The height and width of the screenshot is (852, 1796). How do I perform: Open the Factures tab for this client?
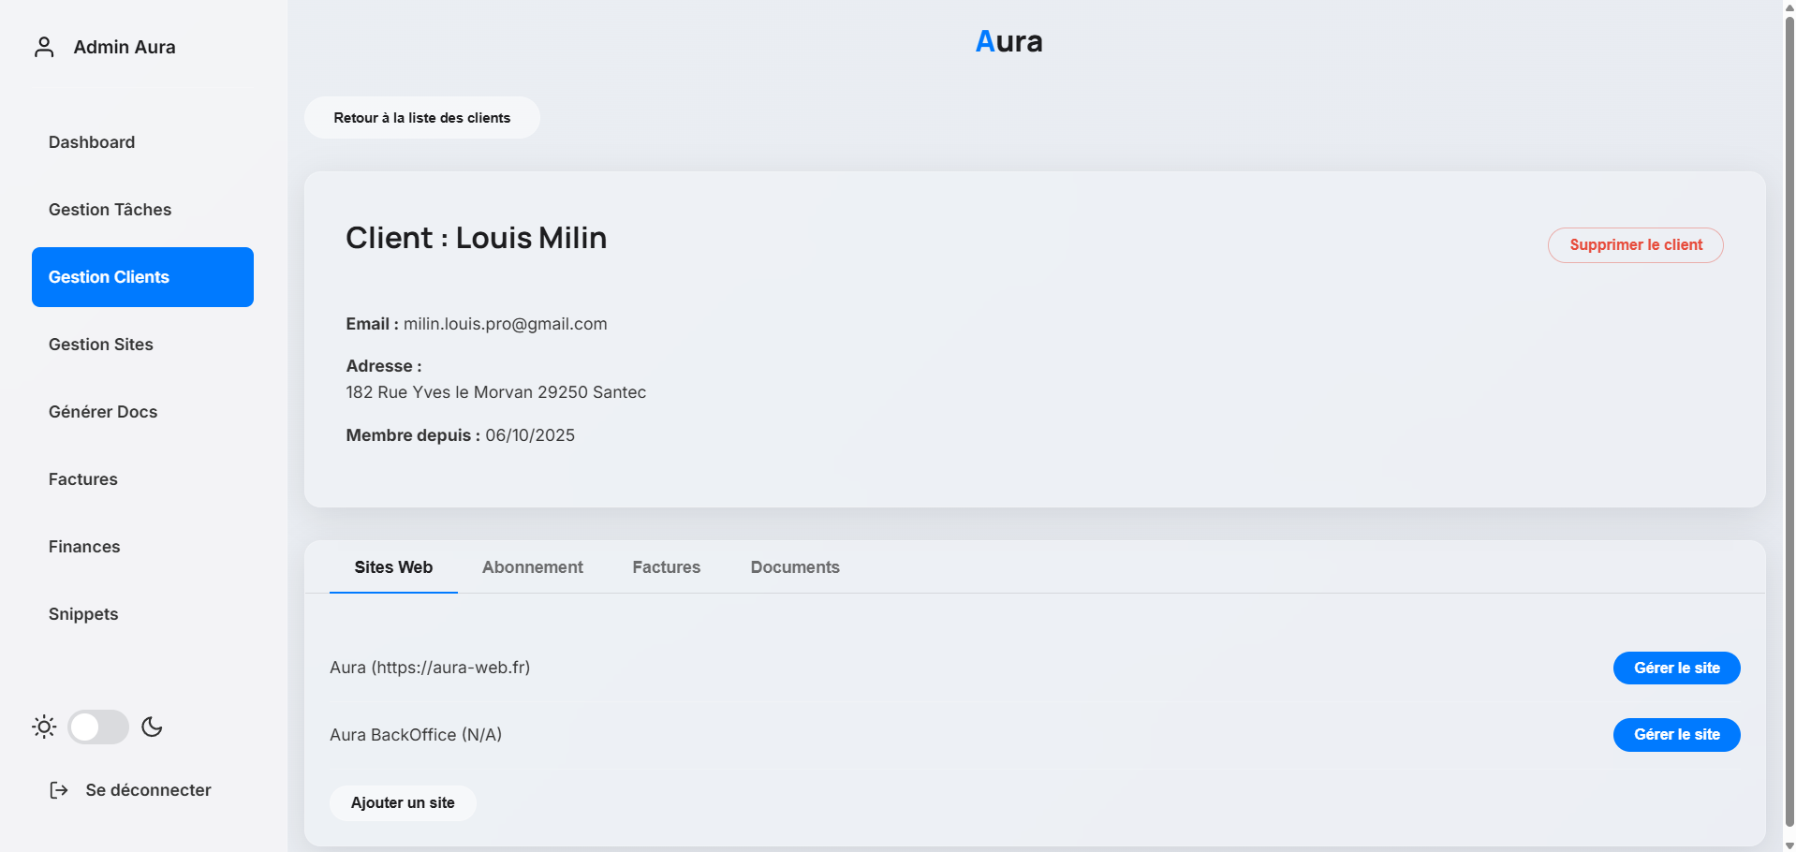pyautogui.click(x=666, y=566)
